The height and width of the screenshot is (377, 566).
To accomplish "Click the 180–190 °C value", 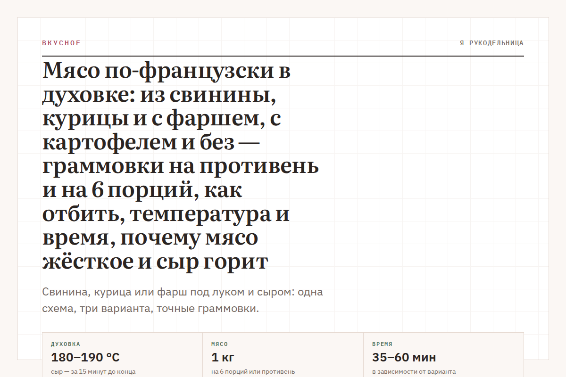I will point(85,357).
